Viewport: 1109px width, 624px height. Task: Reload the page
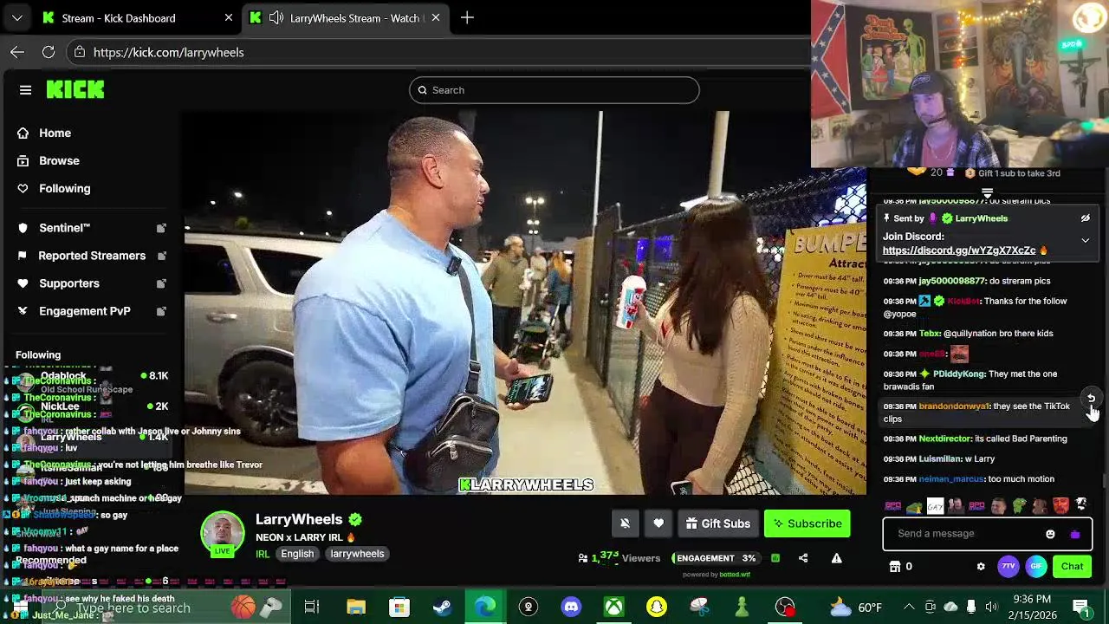tap(49, 52)
